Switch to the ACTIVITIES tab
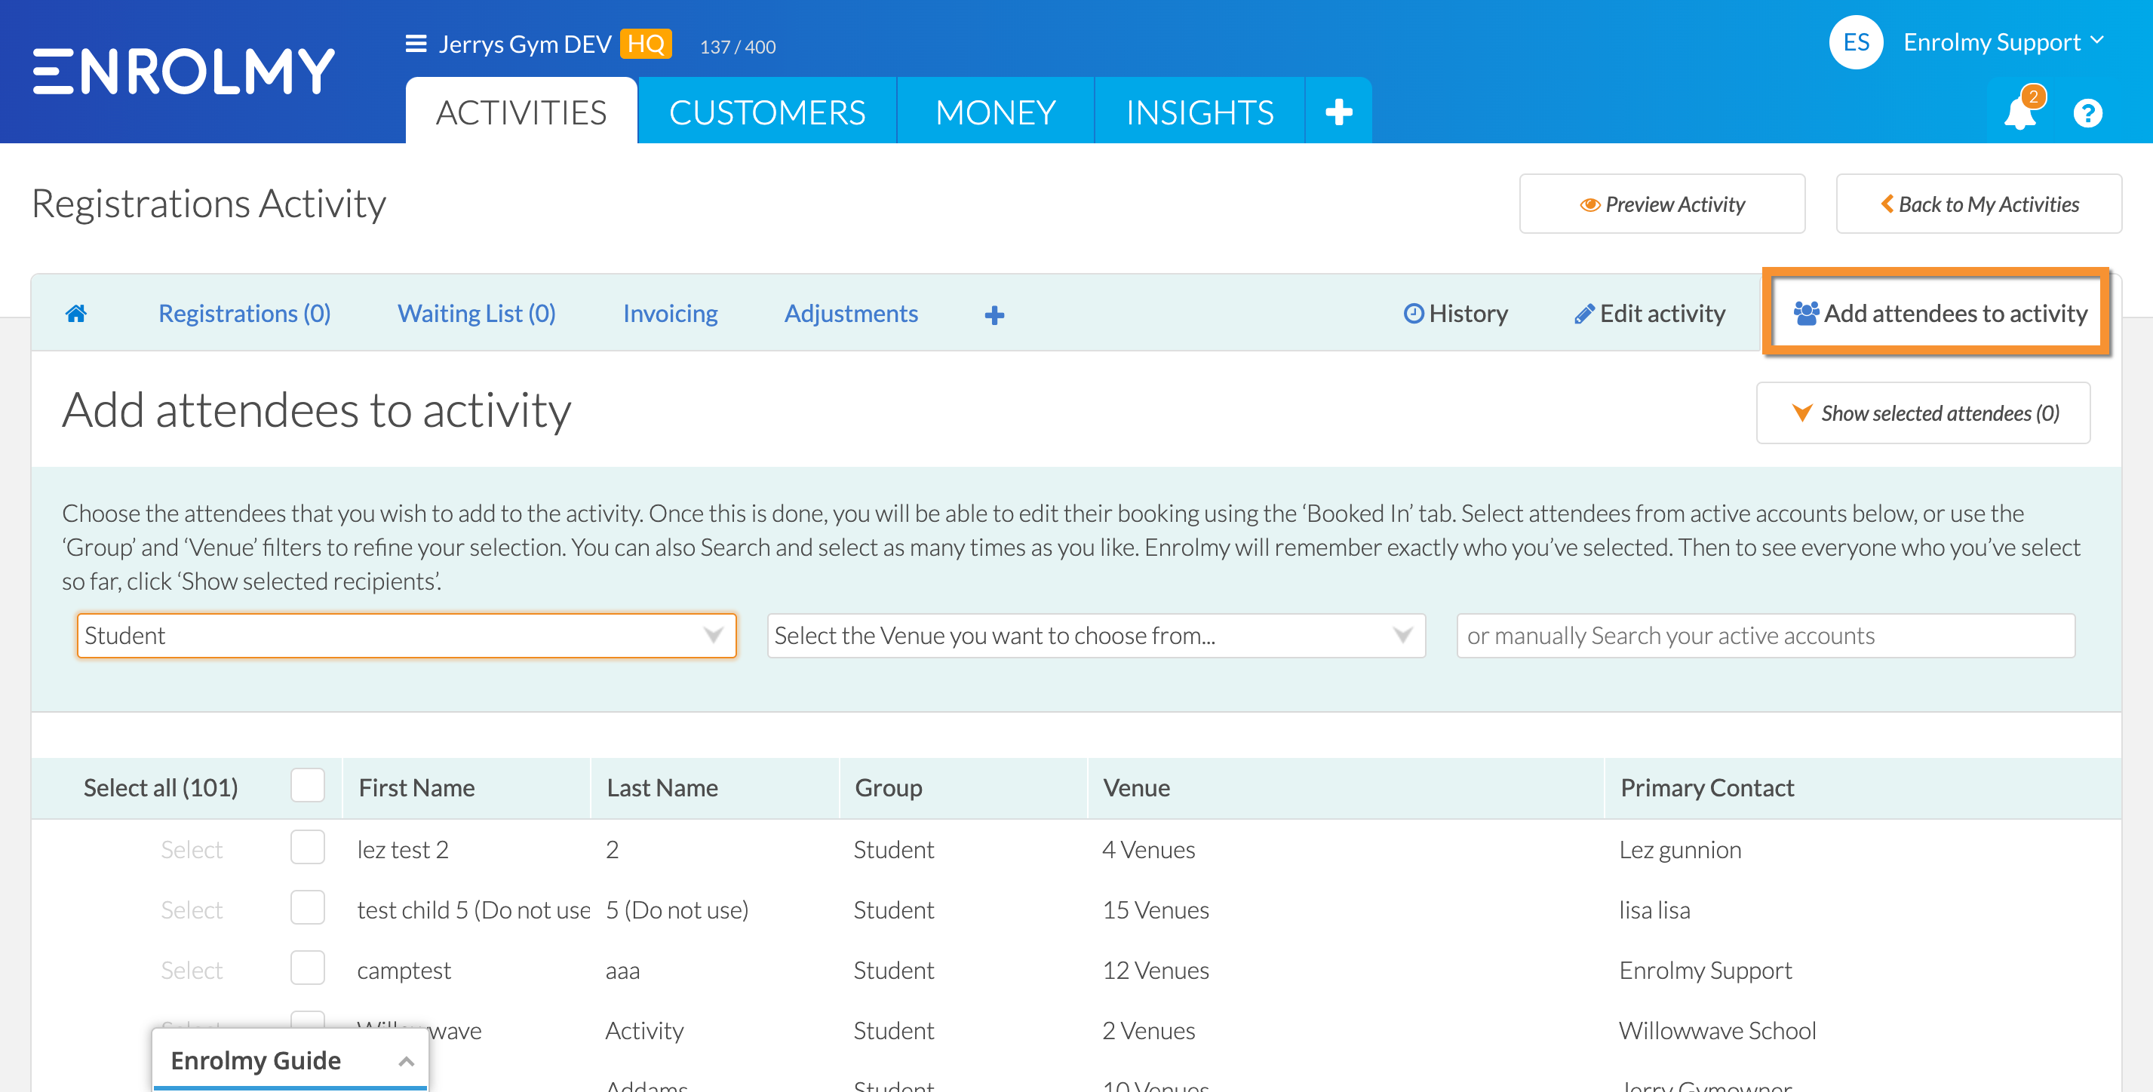 (521, 112)
